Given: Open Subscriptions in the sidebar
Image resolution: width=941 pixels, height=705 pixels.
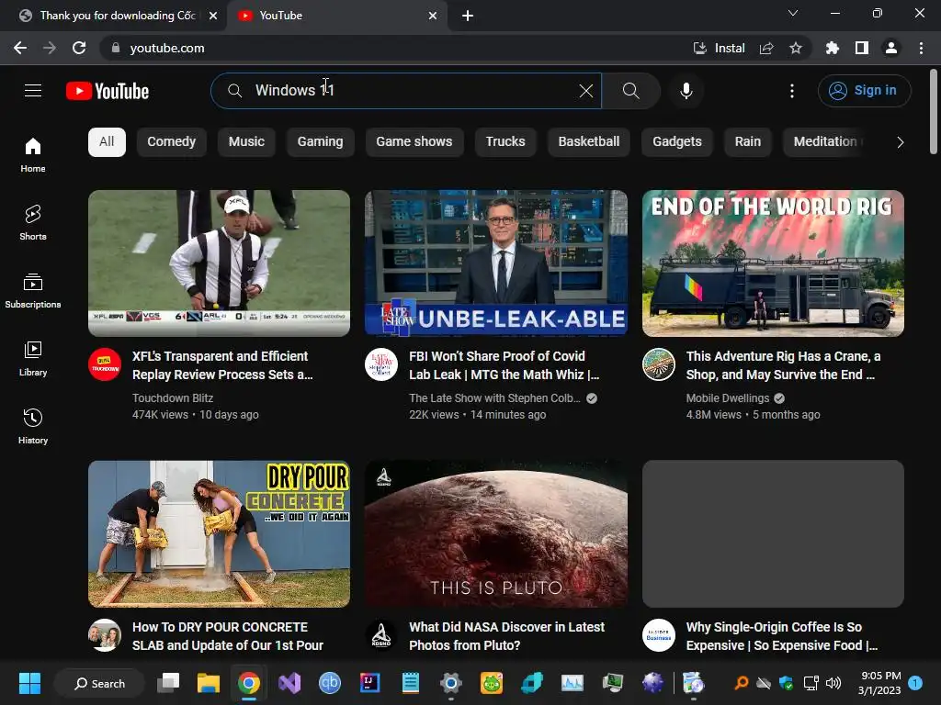Looking at the screenshot, I should coord(33,290).
